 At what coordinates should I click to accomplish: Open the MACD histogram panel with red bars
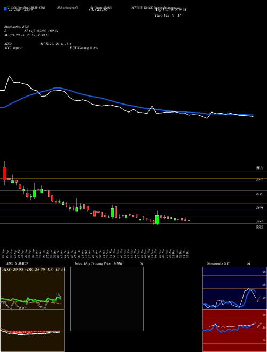pyautogui.click(x=32, y=331)
